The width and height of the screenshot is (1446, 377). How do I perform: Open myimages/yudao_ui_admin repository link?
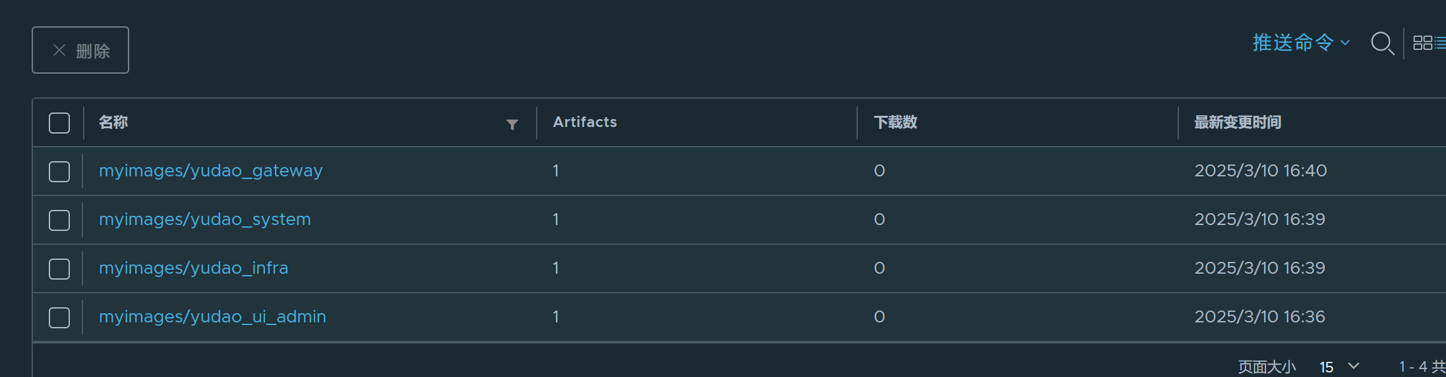pos(212,317)
